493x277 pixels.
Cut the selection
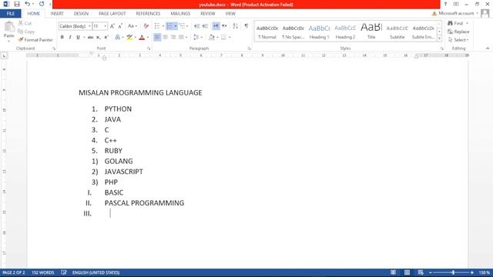point(25,23)
